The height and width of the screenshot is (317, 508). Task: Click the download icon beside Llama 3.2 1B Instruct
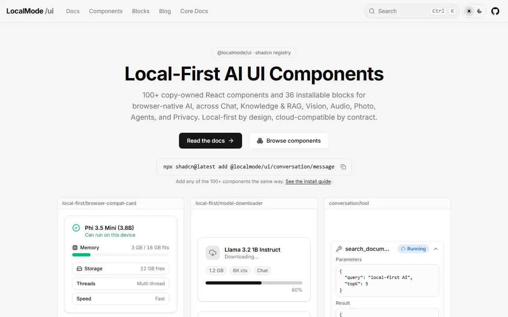pos(213,253)
